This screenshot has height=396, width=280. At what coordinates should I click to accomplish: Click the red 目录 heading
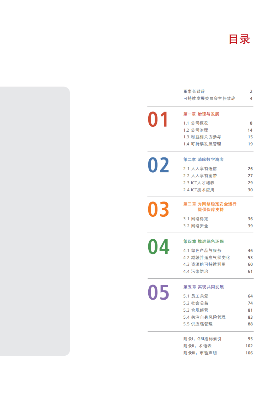coord(239,40)
